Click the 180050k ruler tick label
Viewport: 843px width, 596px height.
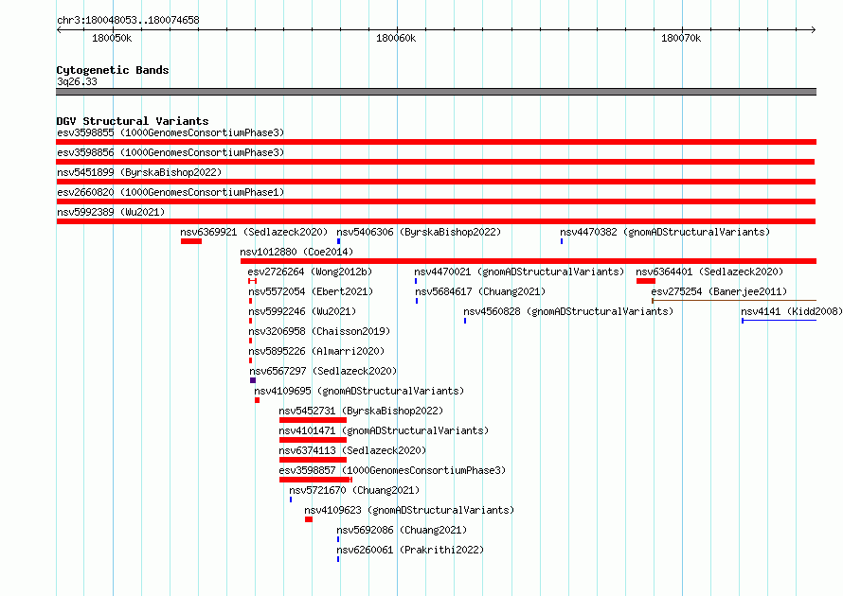112,38
